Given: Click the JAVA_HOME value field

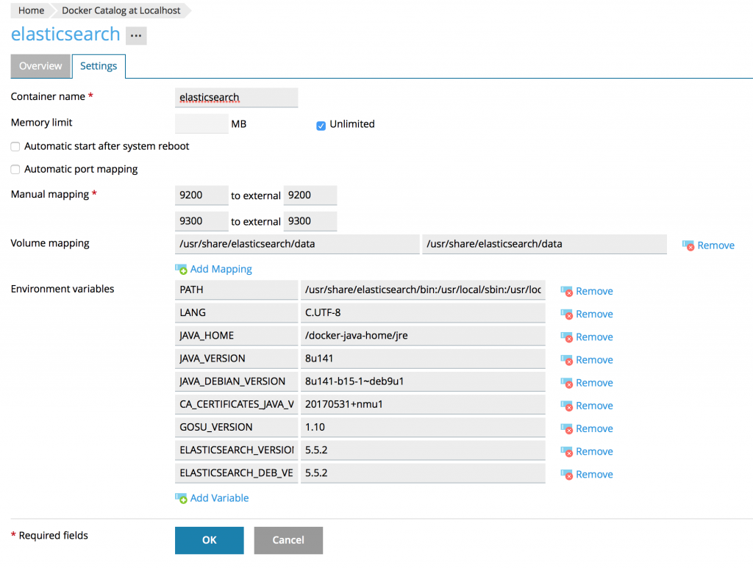Looking at the screenshot, I should point(423,336).
